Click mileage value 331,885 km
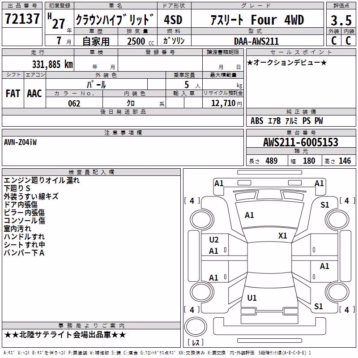358x358 pixels. [x=52, y=64]
